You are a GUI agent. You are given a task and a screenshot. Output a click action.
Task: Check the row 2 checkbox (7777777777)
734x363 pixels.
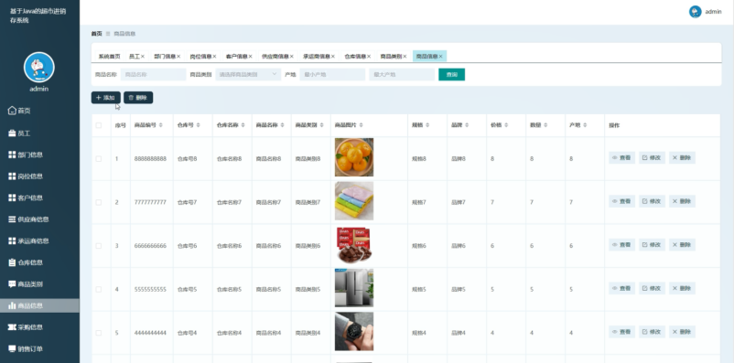pos(98,203)
